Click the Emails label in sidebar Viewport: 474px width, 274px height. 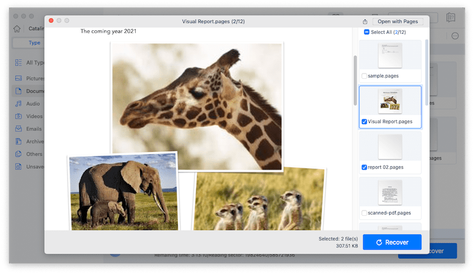tap(34, 129)
